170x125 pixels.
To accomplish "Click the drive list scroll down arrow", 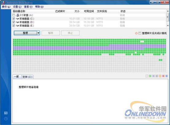I will pos(168,25).
